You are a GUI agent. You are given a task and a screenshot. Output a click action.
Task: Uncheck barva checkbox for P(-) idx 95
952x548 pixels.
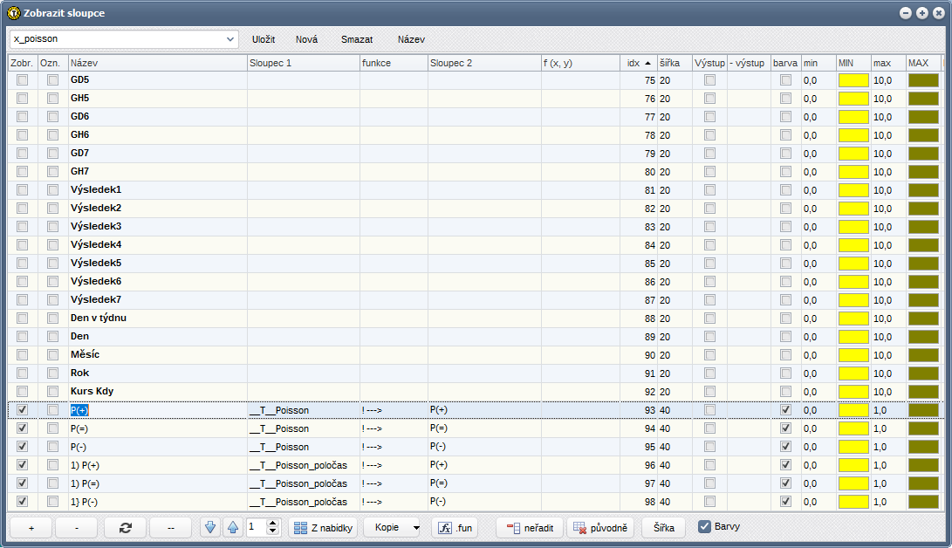pyautogui.click(x=785, y=446)
